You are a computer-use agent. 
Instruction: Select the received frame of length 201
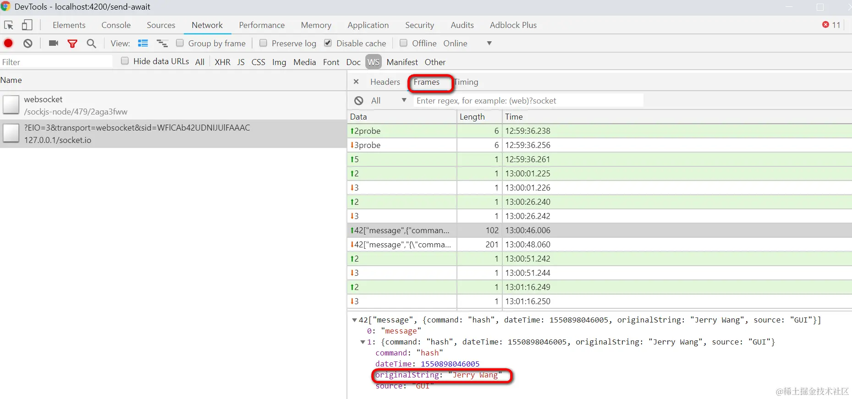pyautogui.click(x=599, y=245)
